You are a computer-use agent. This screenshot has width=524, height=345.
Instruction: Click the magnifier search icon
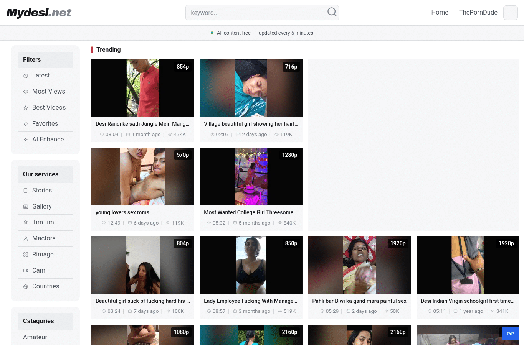point(332,12)
